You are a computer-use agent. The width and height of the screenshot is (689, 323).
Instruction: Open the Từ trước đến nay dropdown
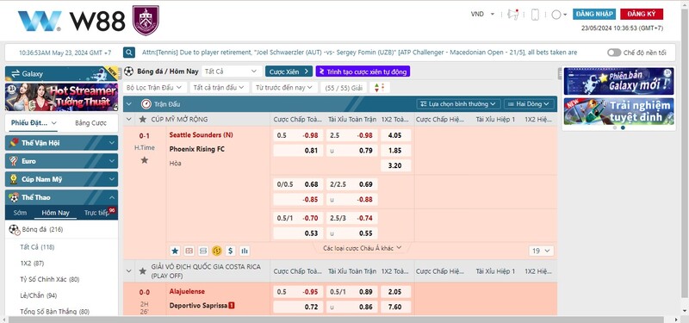pos(284,88)
